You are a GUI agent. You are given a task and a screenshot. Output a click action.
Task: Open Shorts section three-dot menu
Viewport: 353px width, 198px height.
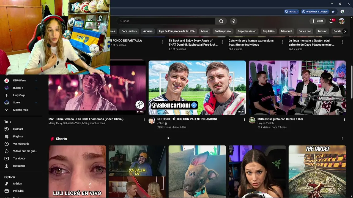pyautogui.click(x=342, y=139)
